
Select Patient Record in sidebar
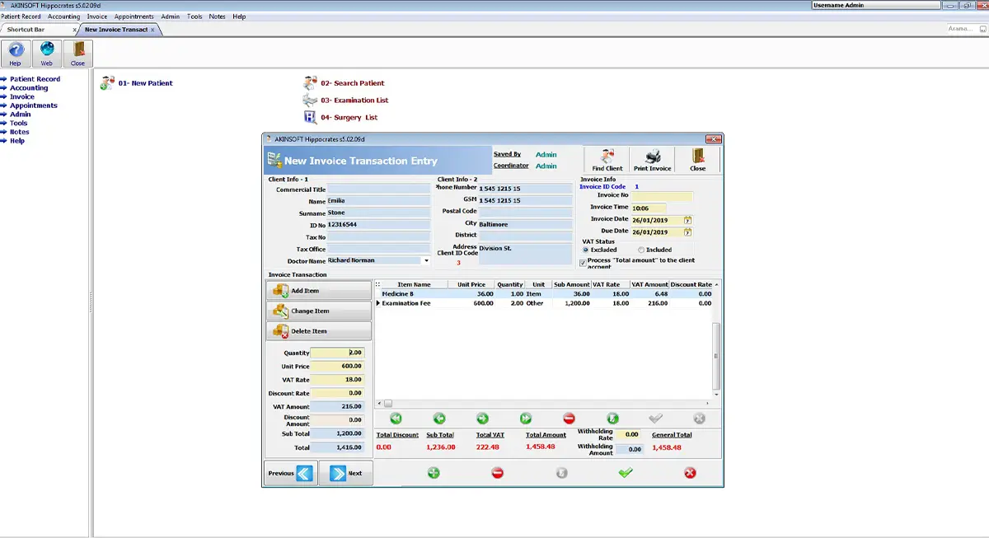pyautogui.click(x=35, y=79)
